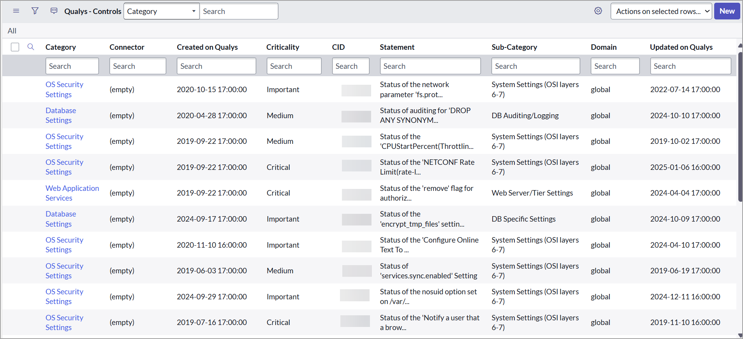
Task: Sort by the Statement column header
Action: (x=397, y=47)
